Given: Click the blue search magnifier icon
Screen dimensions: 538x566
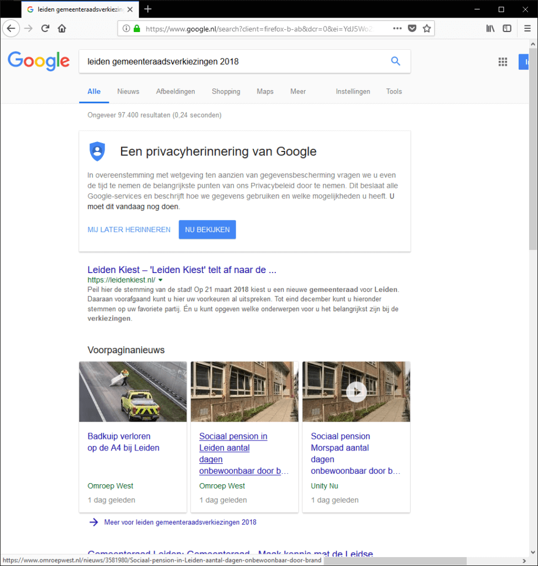Looking at the screenshot, I should click(396, 61).
